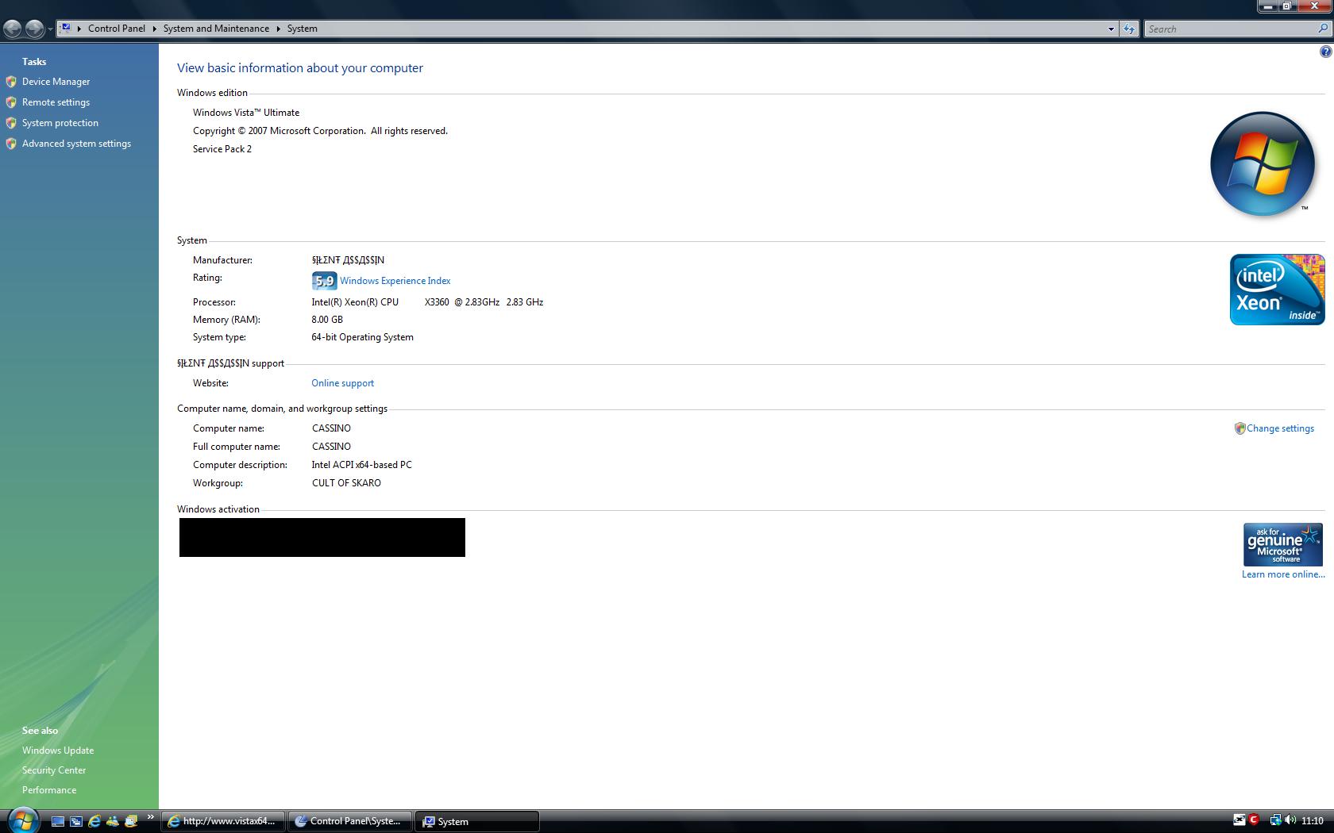
Task: Click the red Comodo shield tray icon
Action: point(1255,820)
